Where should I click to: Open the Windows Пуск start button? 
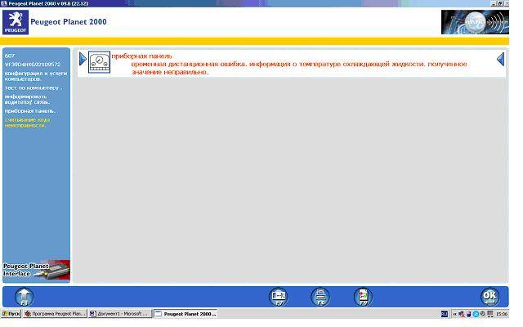coord(11,314)
